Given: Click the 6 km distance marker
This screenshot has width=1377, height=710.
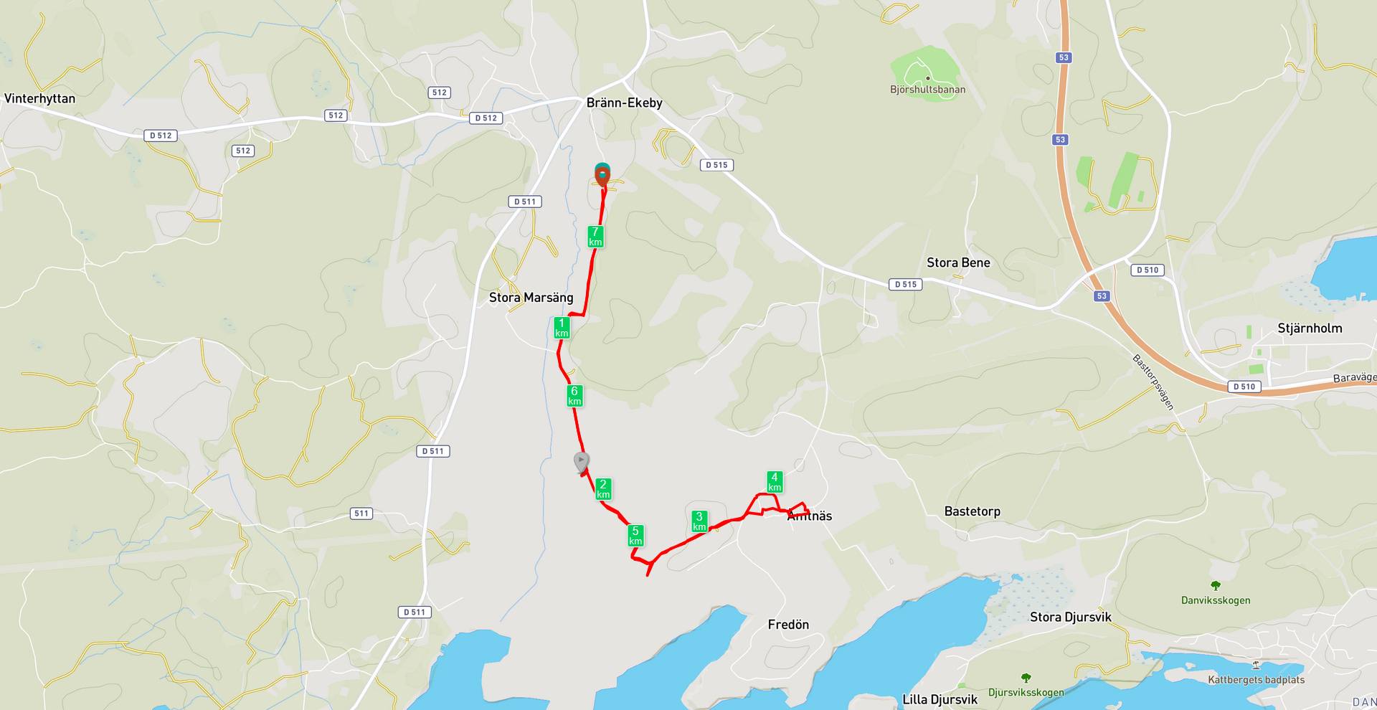Looking at the screenshot, I should (574, 396).
